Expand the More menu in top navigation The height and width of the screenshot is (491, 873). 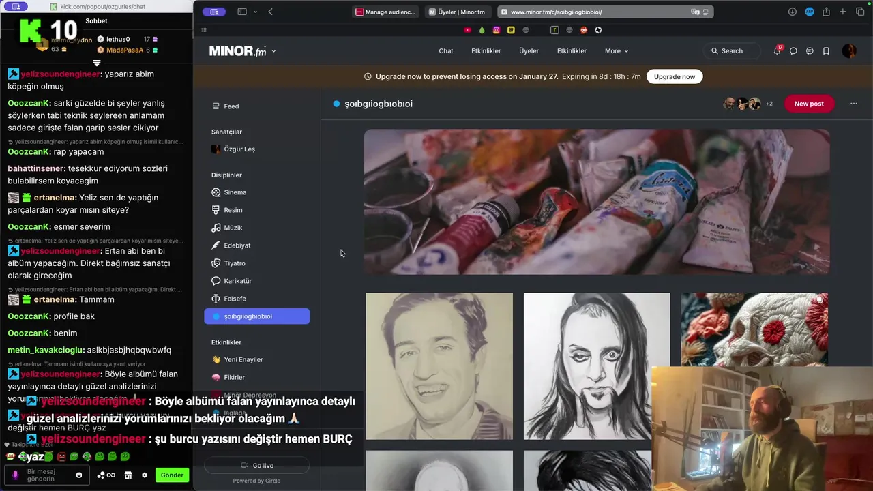[616, 51]
